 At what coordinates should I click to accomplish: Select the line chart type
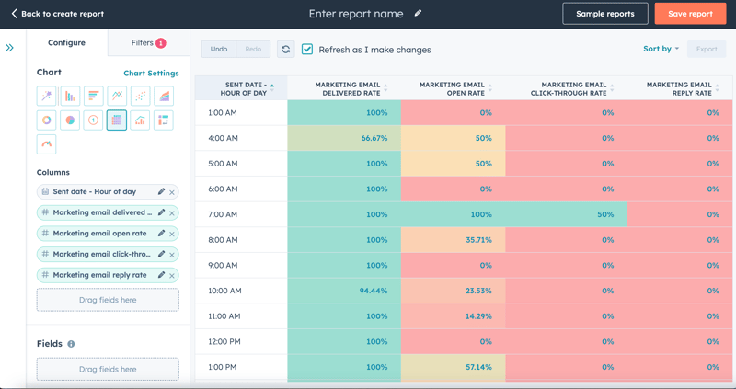117,97
